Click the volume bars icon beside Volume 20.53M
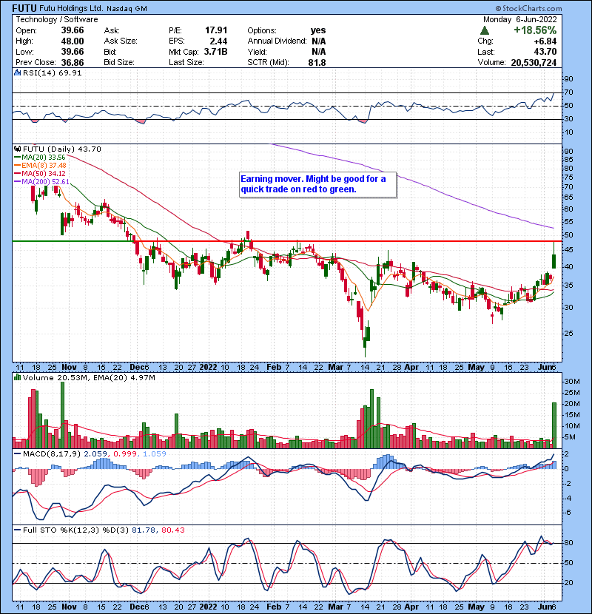592x614 pixels. (x=17, y=377)
